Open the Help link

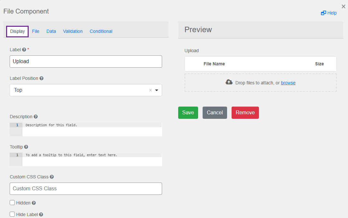[329, 13]
